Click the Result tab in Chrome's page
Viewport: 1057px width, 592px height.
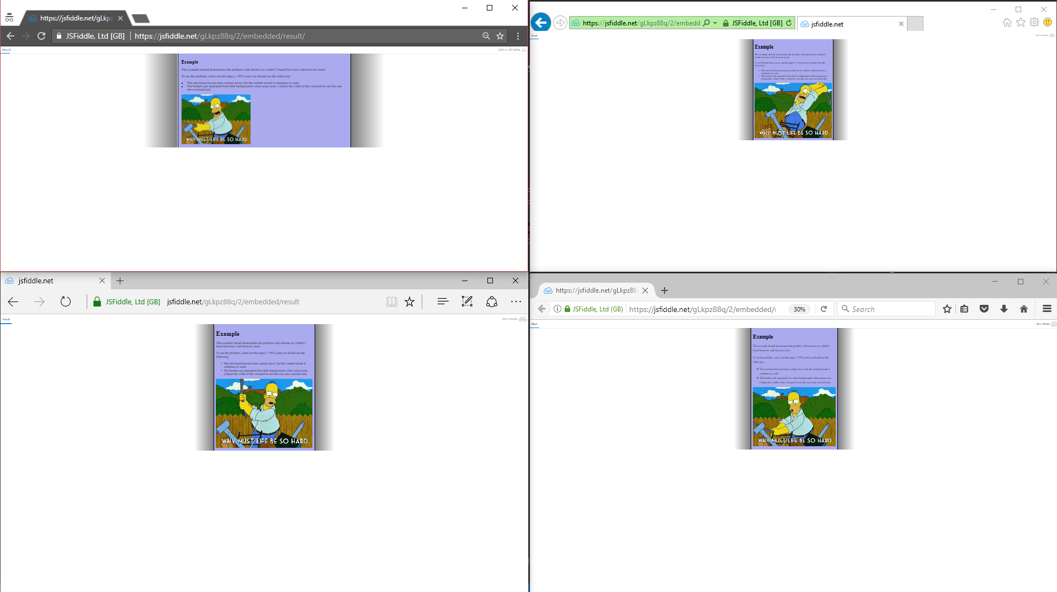tap(6, 50)
